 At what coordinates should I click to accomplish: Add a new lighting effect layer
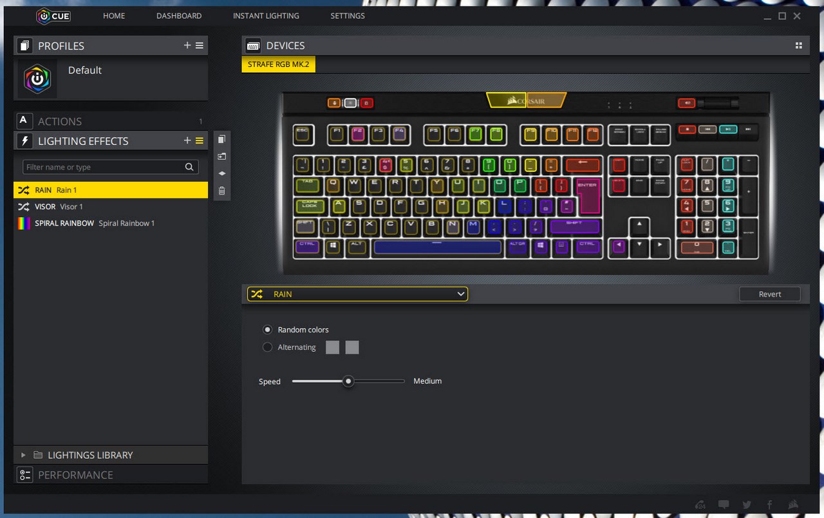click(x=187, y=140)
